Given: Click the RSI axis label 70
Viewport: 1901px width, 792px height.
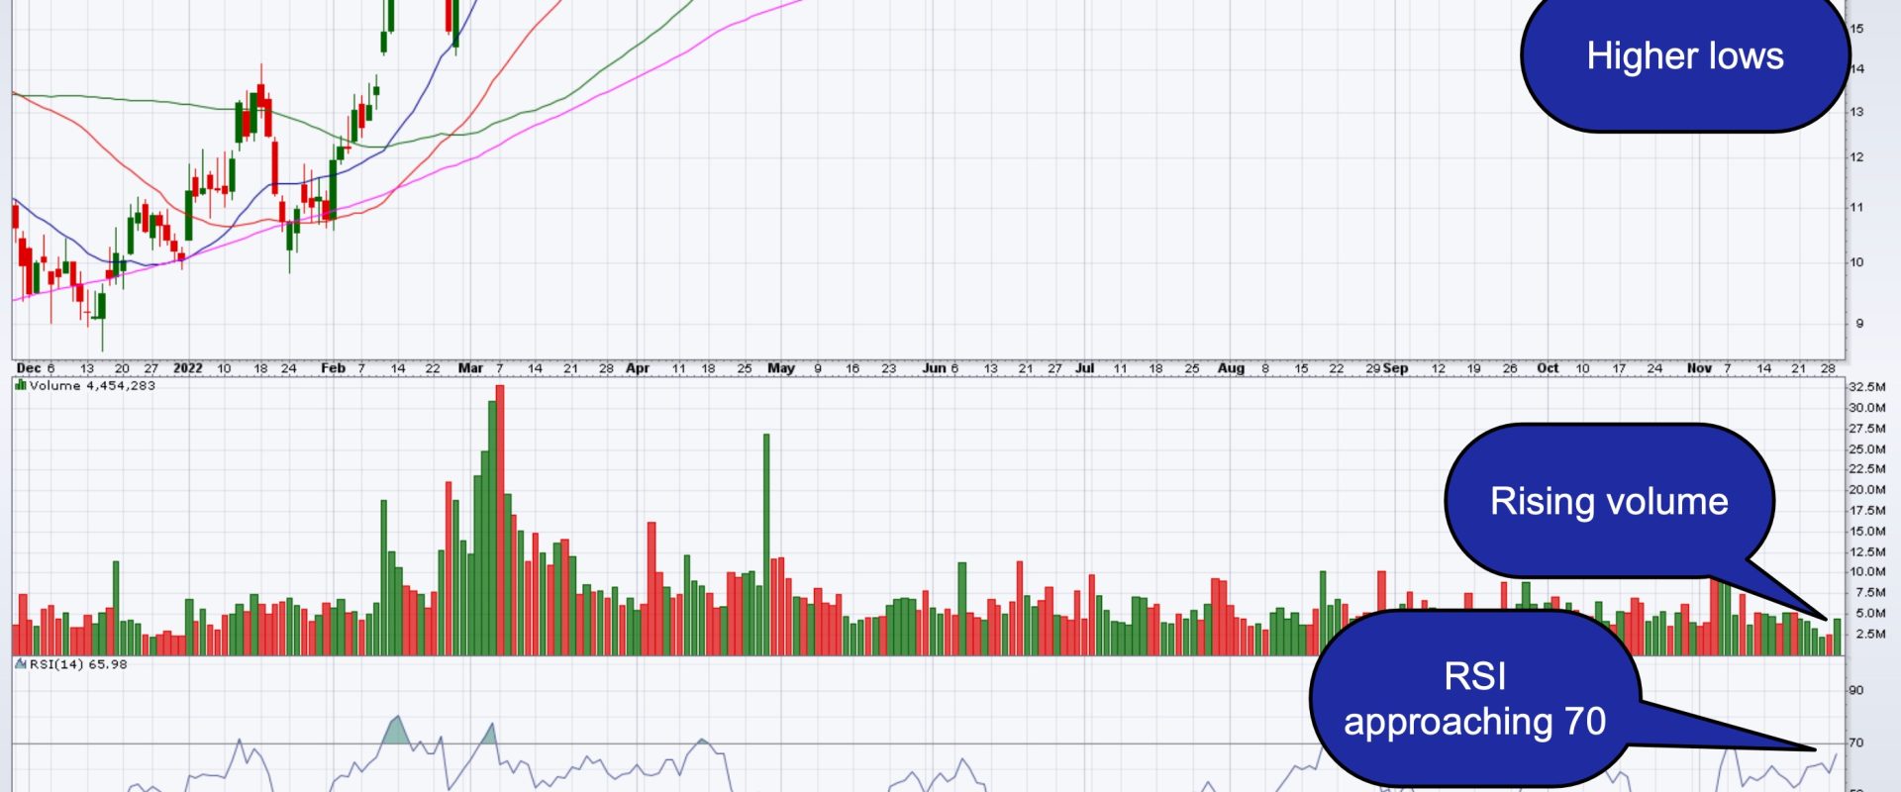Looking at the screenshot, I should [1856, 742].
